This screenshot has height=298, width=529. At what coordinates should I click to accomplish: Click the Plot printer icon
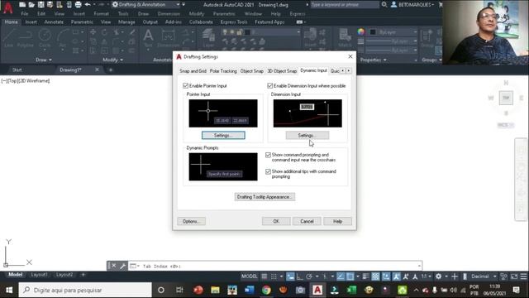point(78,5)
